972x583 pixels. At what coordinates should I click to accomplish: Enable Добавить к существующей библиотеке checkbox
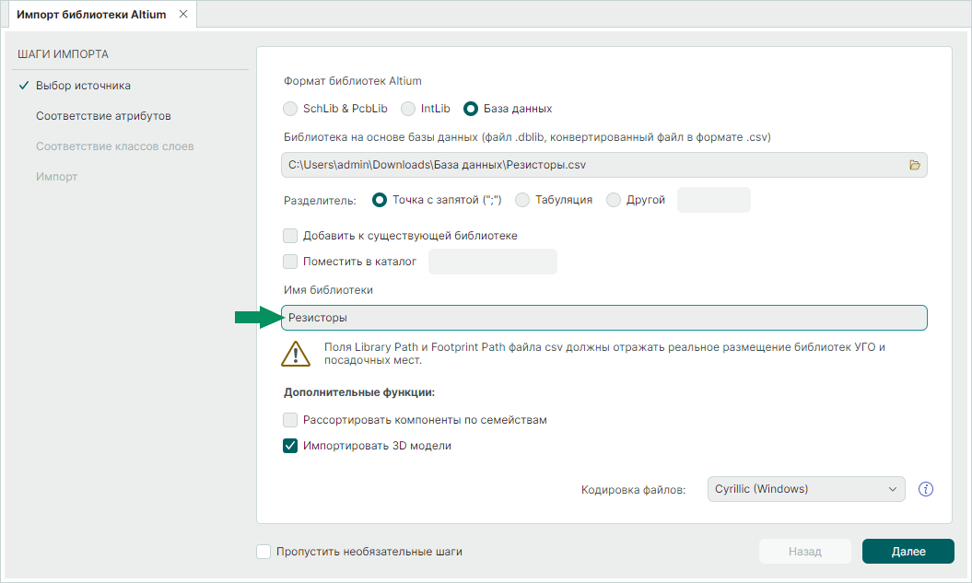290,236
